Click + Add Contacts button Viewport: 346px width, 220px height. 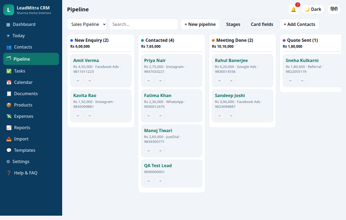(300, 24)
